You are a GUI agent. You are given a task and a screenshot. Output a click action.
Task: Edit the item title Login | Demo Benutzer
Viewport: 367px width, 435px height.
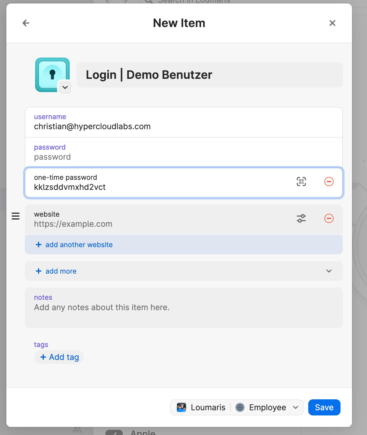click(x=209, y=75)
